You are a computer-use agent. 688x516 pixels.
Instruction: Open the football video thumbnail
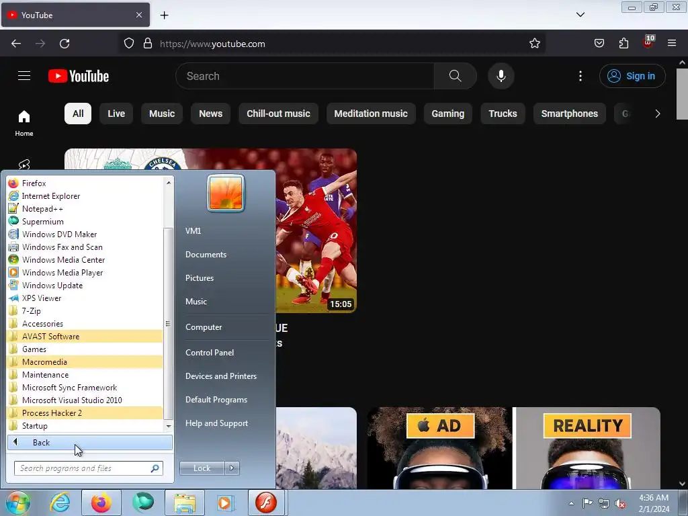[x=316, y=230]
